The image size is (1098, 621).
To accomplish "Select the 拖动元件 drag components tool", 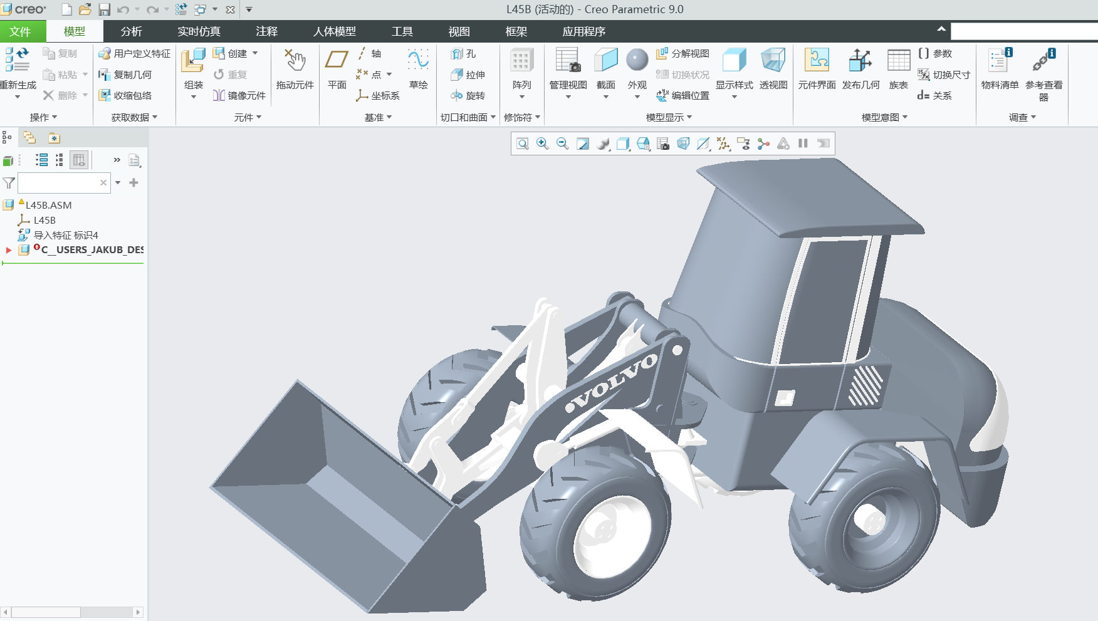I will [x=295, y=69].
